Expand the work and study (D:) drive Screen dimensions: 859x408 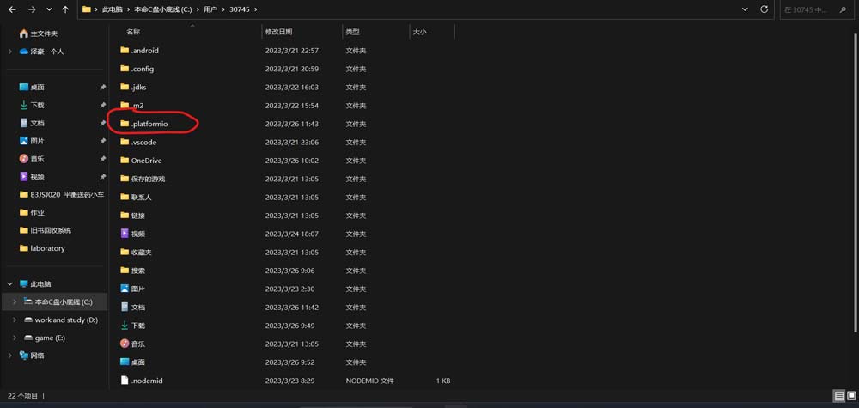pos(15,320)
